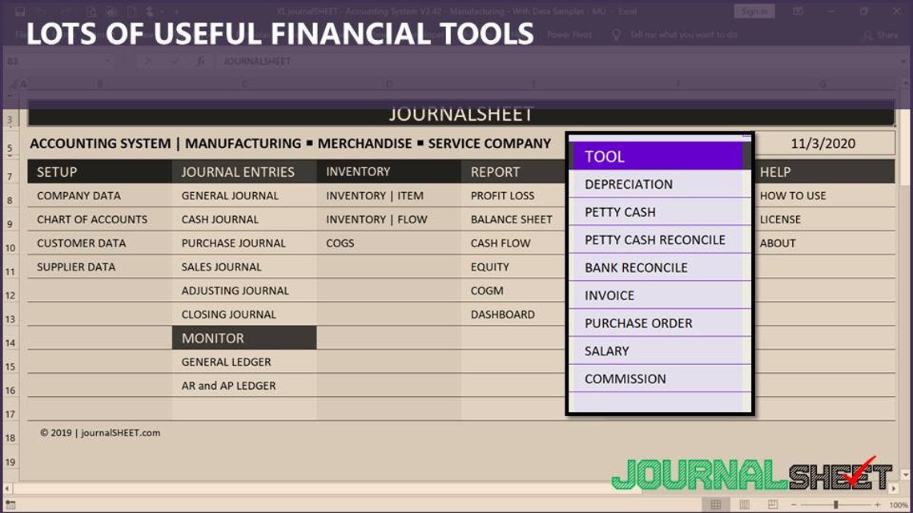This screenshot has width=913, height=513.
Task: Click the Sign in button
Action: pos(754,11)
